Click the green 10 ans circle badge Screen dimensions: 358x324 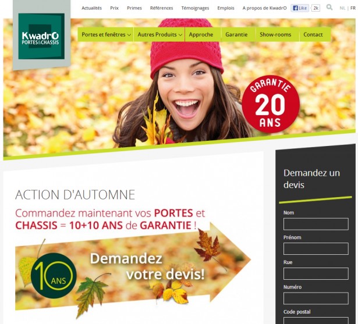(54, 276)
